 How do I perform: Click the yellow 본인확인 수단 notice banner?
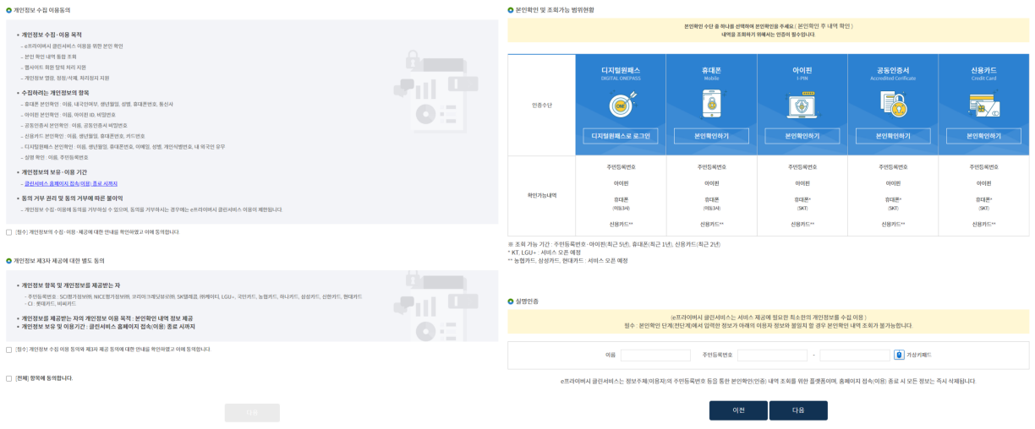(x=769, y=30)
